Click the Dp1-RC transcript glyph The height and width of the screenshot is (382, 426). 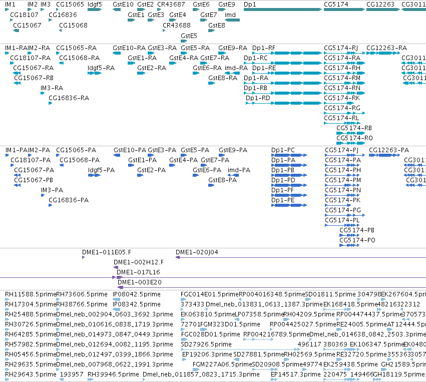click(x=283, y=63)
